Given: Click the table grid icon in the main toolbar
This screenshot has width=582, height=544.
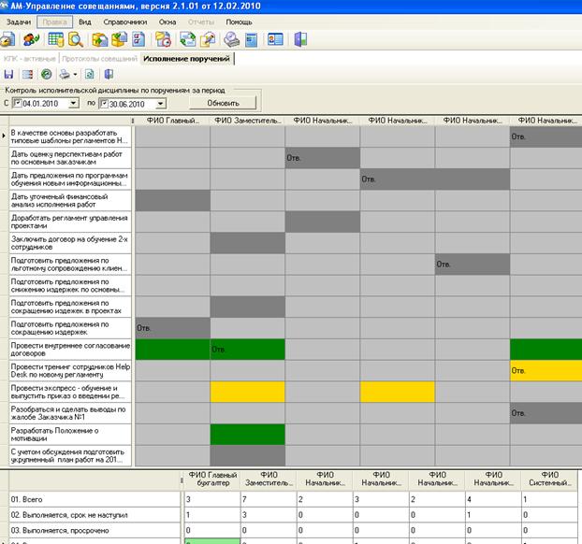Looking at the screenshot, I should click(x=55, y=39).
